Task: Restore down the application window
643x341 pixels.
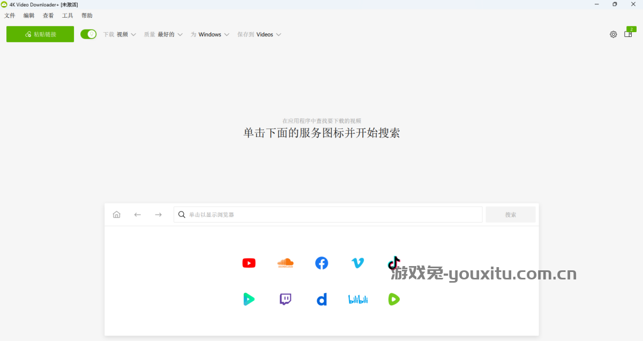Action: pyautogui.click(x=615, y=4)
